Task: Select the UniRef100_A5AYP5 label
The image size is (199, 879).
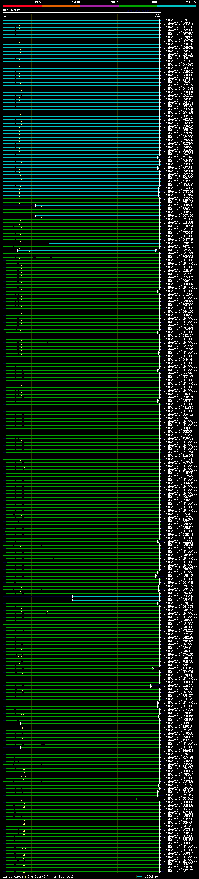Action: 178,243
